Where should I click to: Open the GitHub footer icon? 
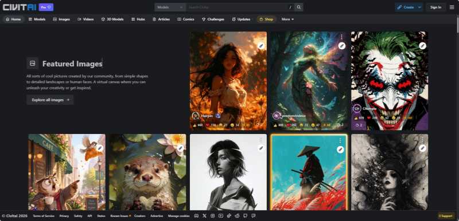tap(246, 216)
